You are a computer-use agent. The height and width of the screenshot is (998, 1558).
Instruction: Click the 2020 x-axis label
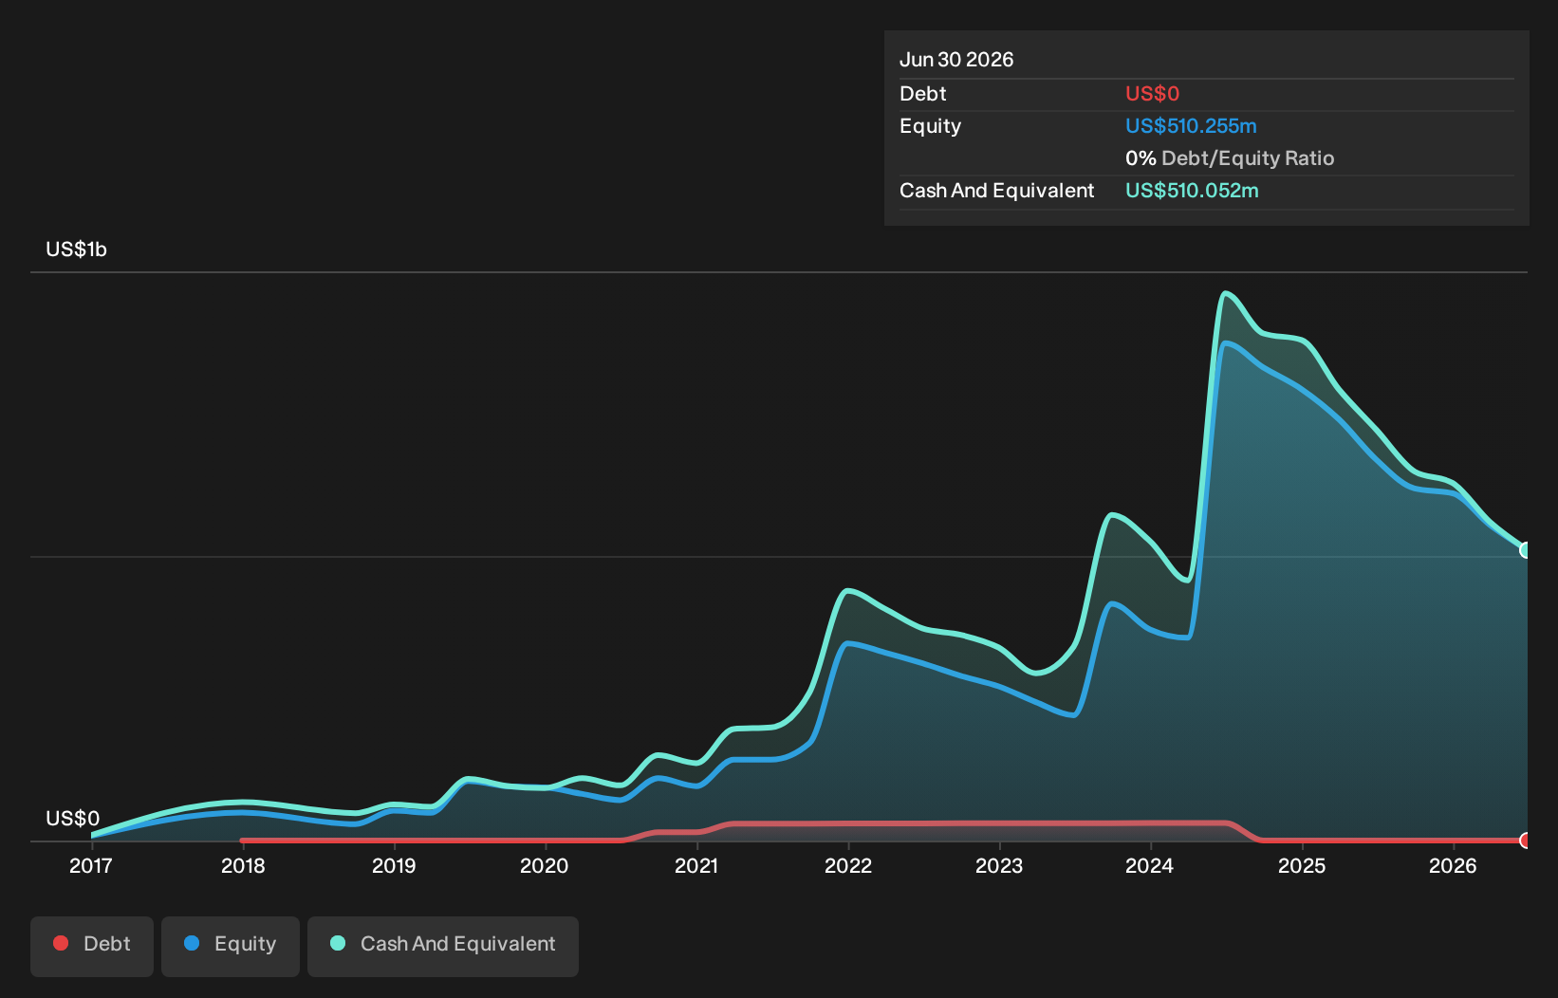pos(545,865)
